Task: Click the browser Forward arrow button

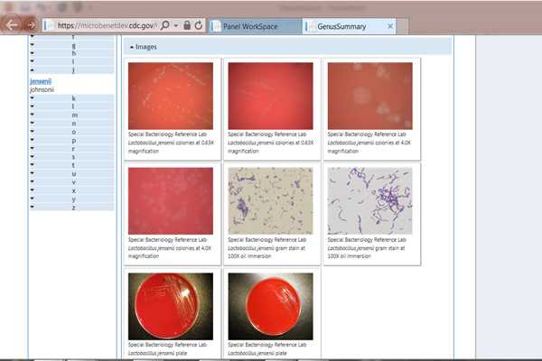Action: point(32,25)
